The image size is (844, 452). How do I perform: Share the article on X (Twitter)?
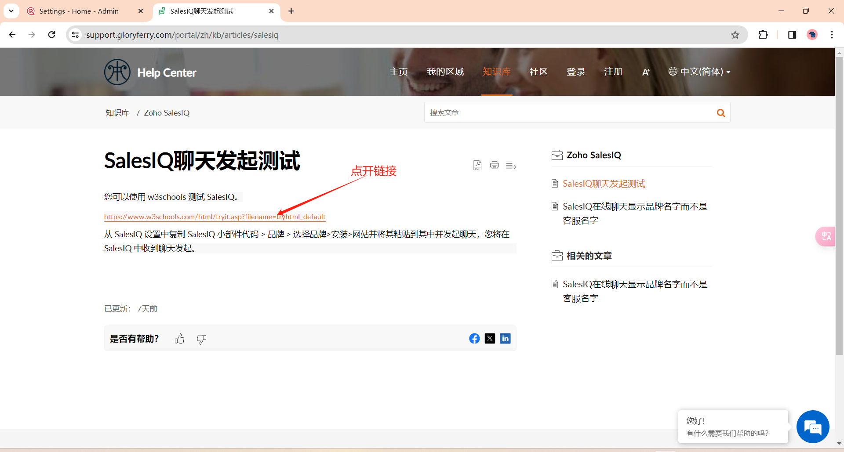tap(490, 338)
